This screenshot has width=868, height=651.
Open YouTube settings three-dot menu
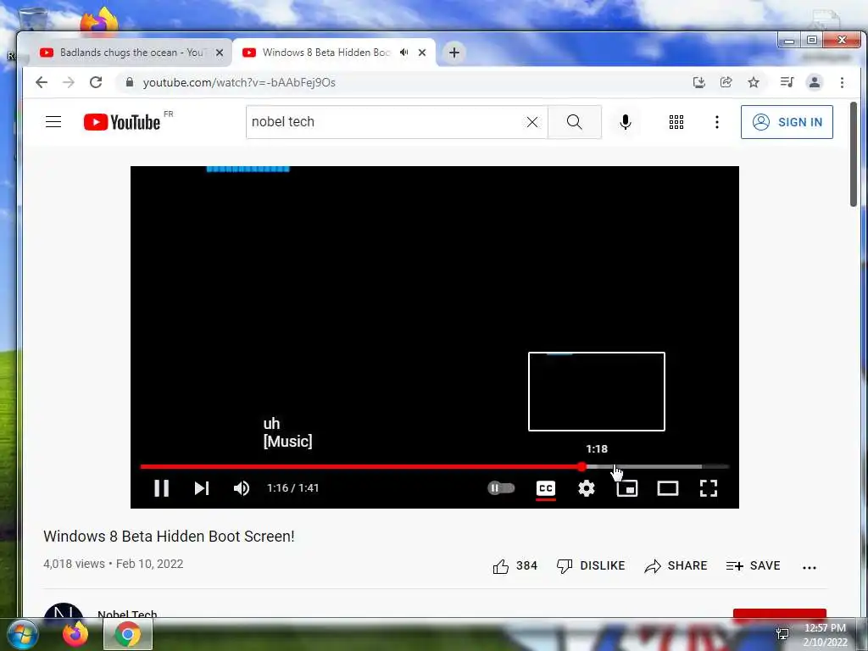(x=717, y=122)
